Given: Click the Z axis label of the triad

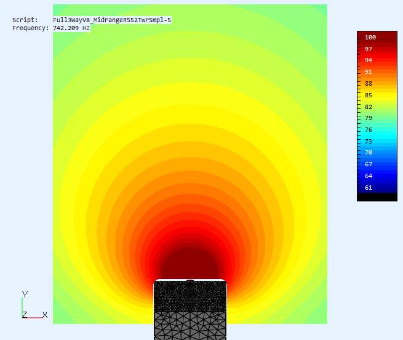Looking at the screenshot, I should click(25, 315).
